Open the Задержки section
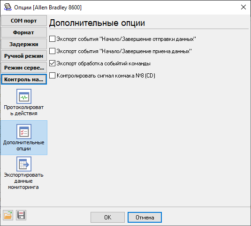Viewport: 251px width, 226px height. coord(24,44)
